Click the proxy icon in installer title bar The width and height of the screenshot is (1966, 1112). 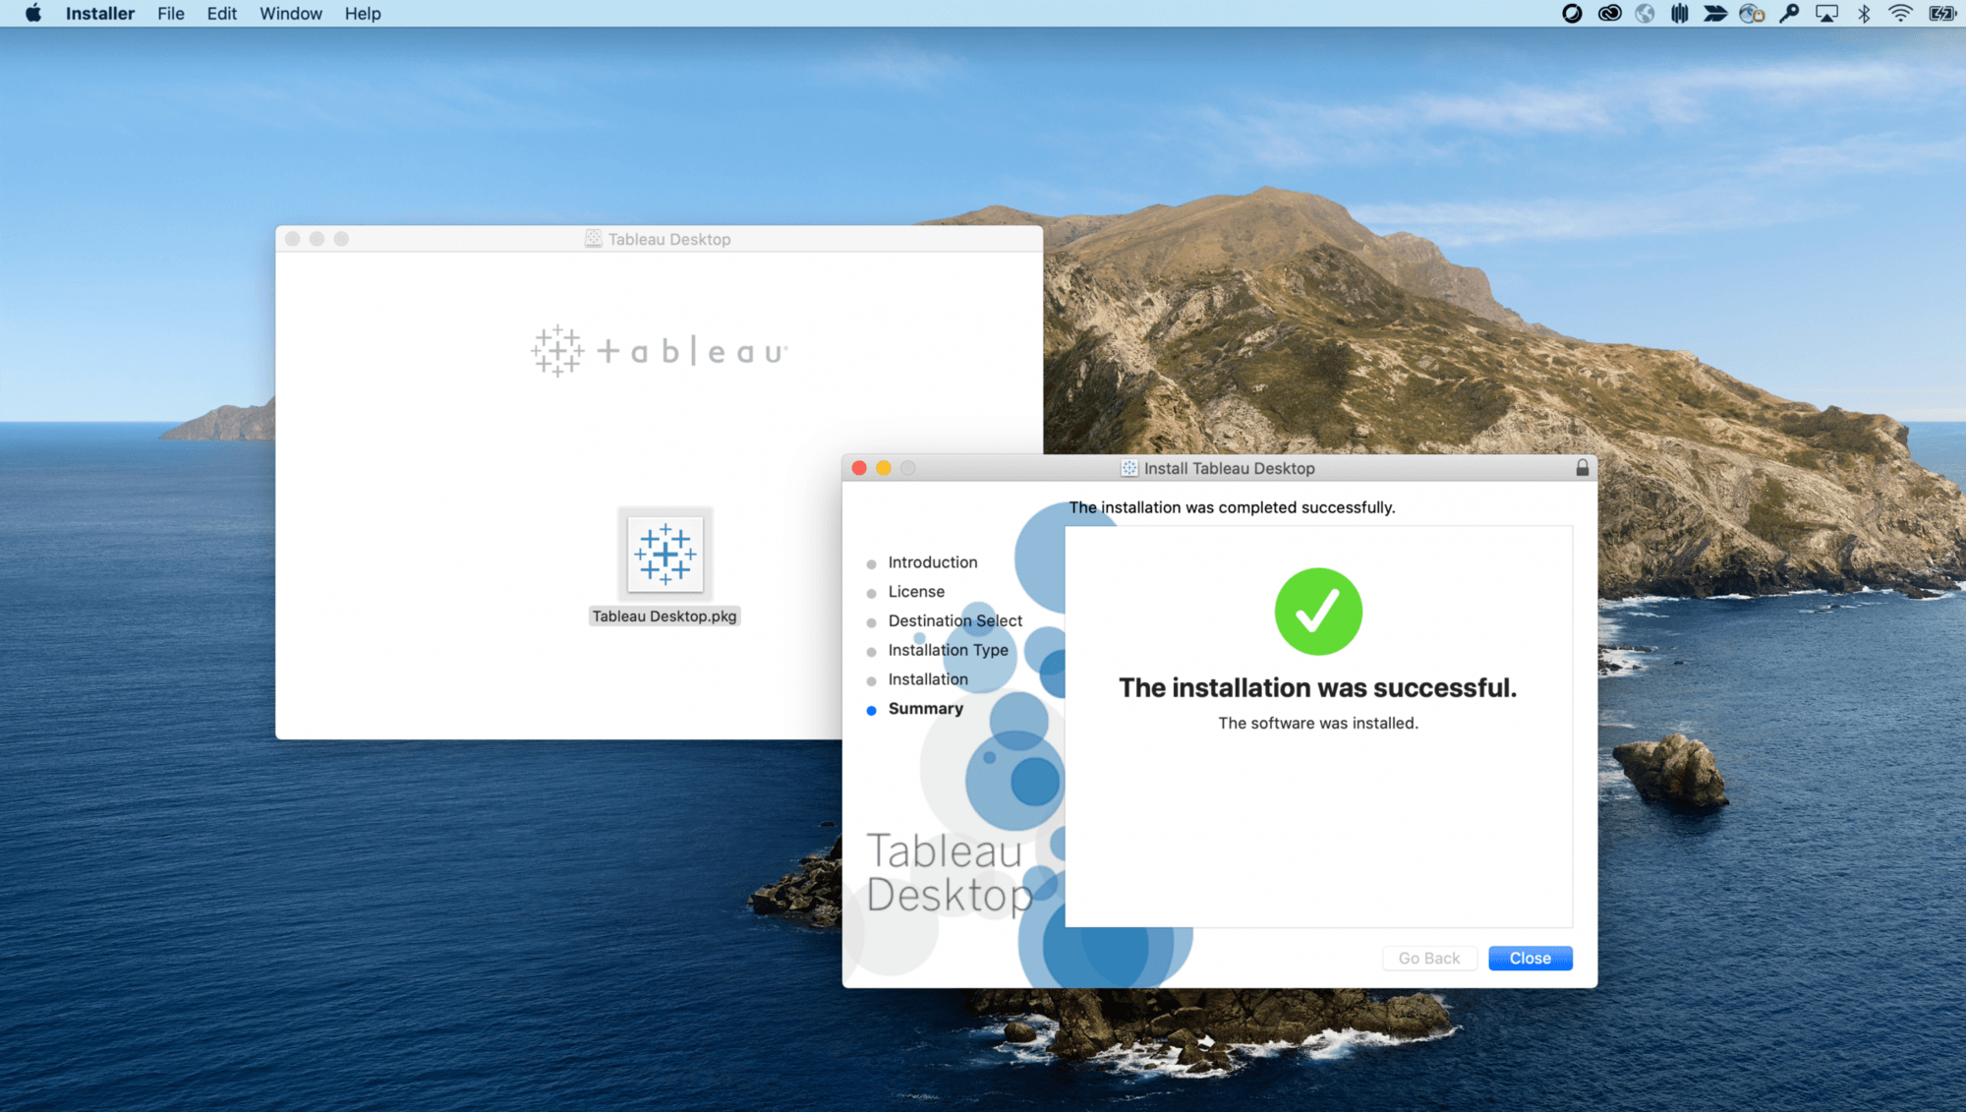click(1129, 468)
